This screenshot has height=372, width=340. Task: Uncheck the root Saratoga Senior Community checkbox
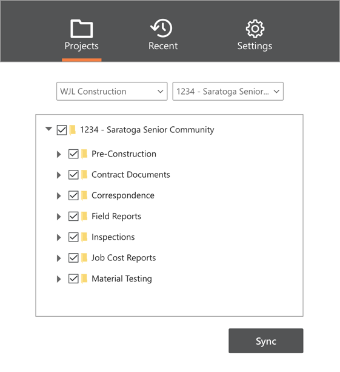pos(62,130)
